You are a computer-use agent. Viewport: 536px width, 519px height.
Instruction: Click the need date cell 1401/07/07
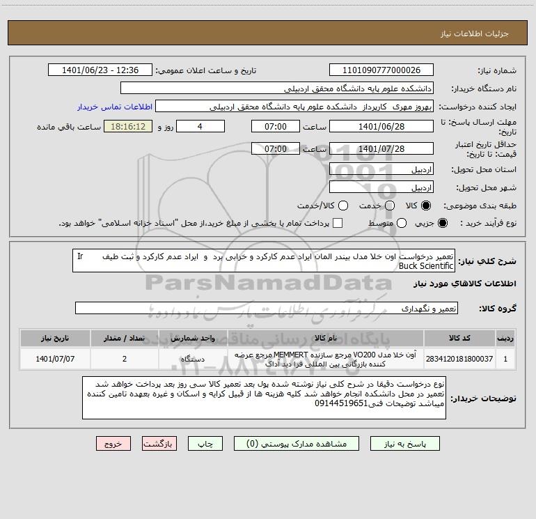(55, 359)
